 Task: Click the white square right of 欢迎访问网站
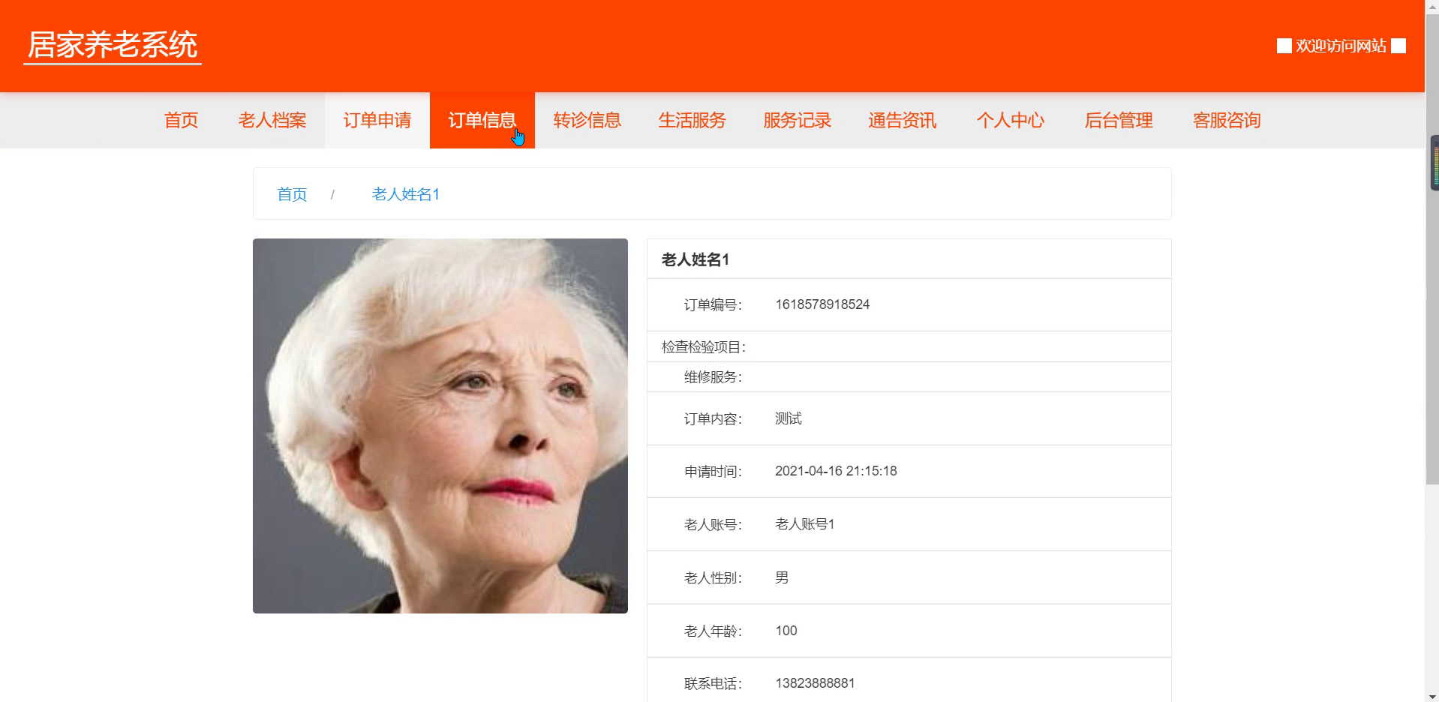1398,46
